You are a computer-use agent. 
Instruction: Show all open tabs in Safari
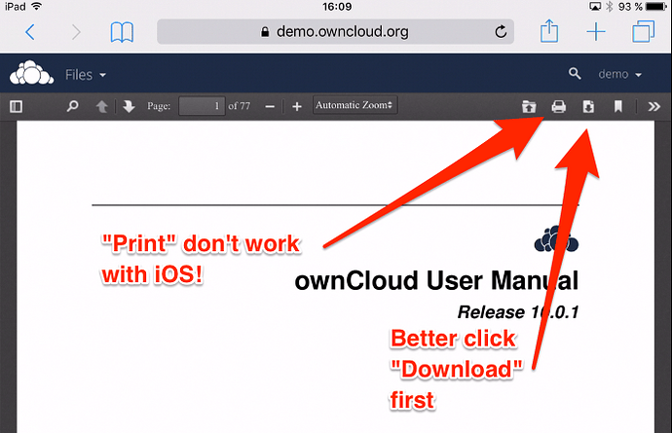pos(644,31)
